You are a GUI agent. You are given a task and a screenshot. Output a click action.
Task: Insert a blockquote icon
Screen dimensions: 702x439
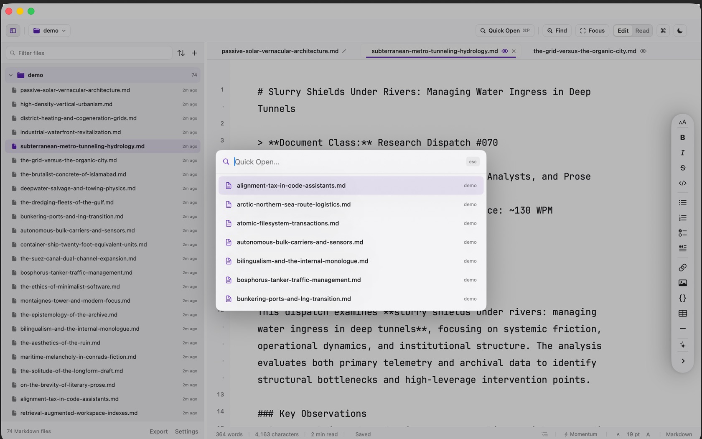tap(682, 248)
